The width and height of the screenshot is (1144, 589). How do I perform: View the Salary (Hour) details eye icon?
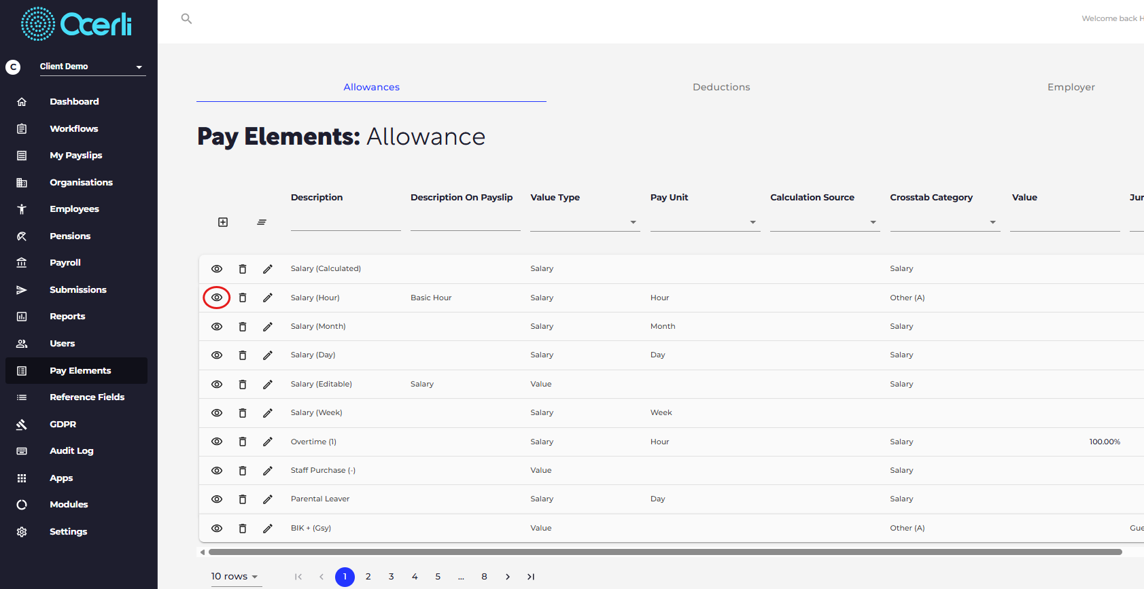pyautogui.click(x=217, y=298)
